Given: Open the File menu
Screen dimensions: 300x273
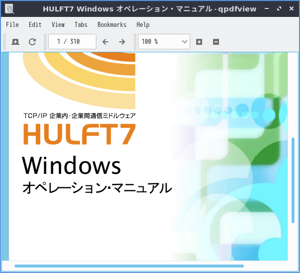Looking at the screenshot, I should 12,25.
